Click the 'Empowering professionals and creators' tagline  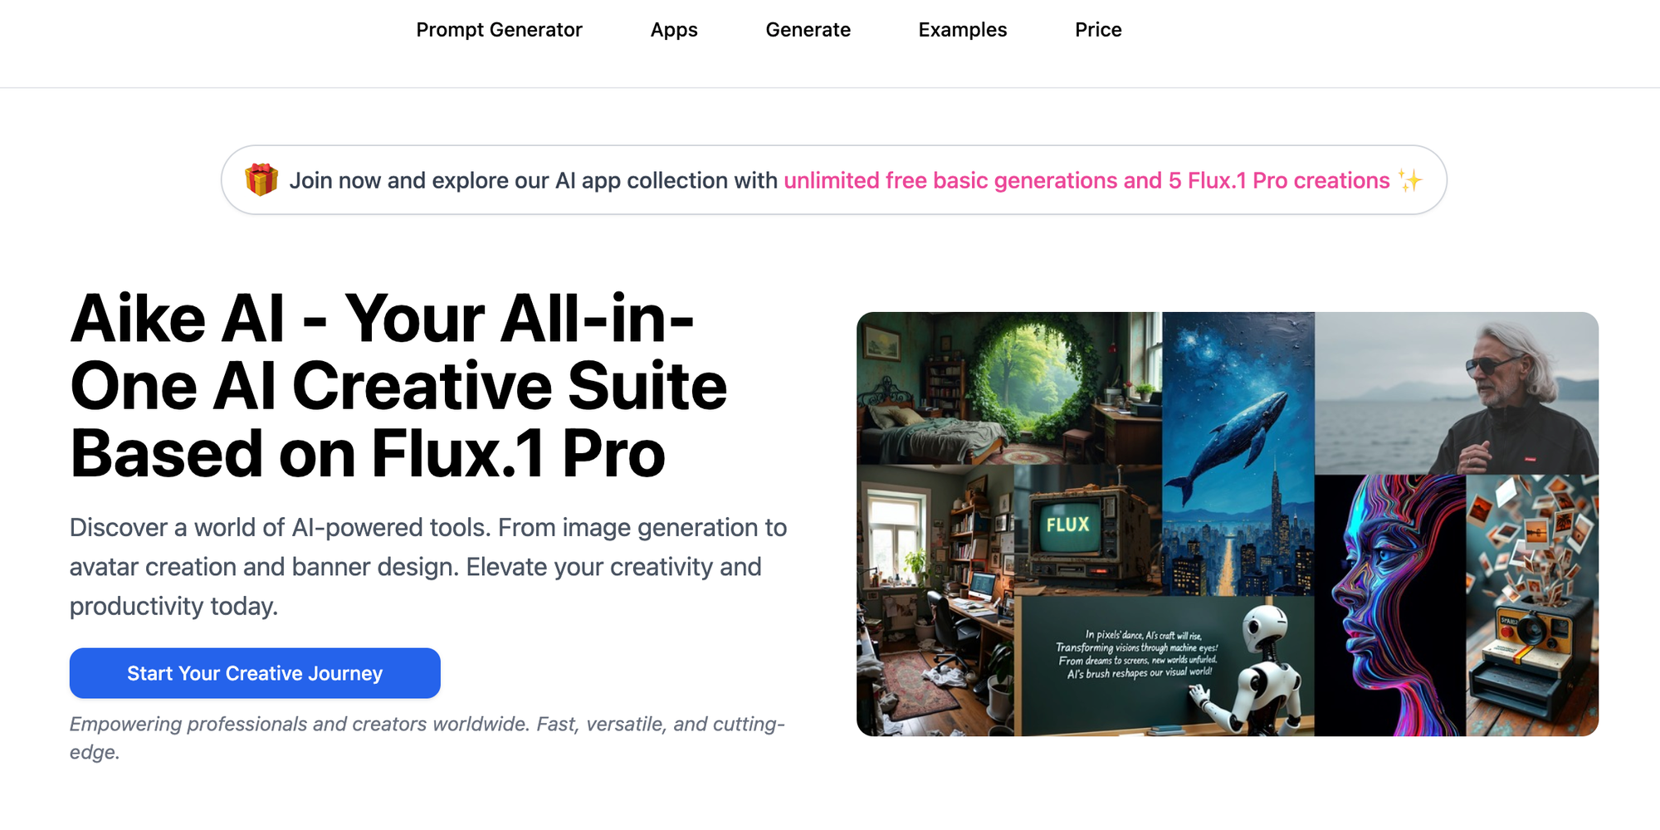(x=427, y=738)
